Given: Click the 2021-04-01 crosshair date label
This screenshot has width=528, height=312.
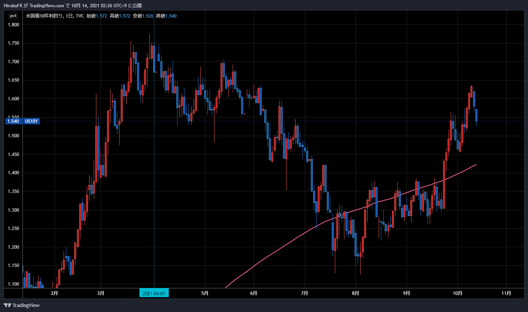Looking at the screenshot, I should 154,293.
